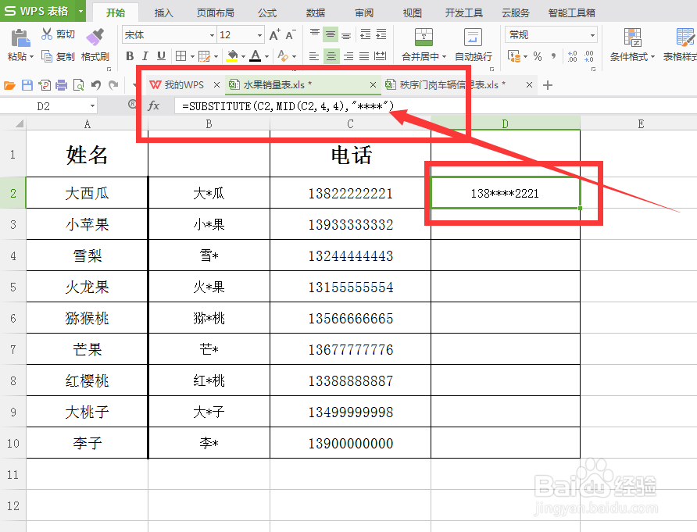Click the percent style icon
The image size is (697, 532).
[x=539, y=56]
